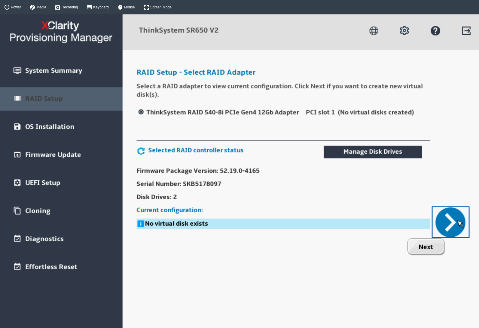The height and width of the screenshot is (328, 479).
Task: Click the globe language icon
Action: click(x=374, y=31)
